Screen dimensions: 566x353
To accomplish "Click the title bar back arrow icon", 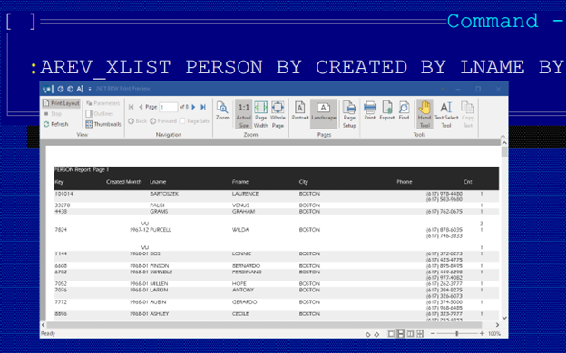I will click(61, 89).
